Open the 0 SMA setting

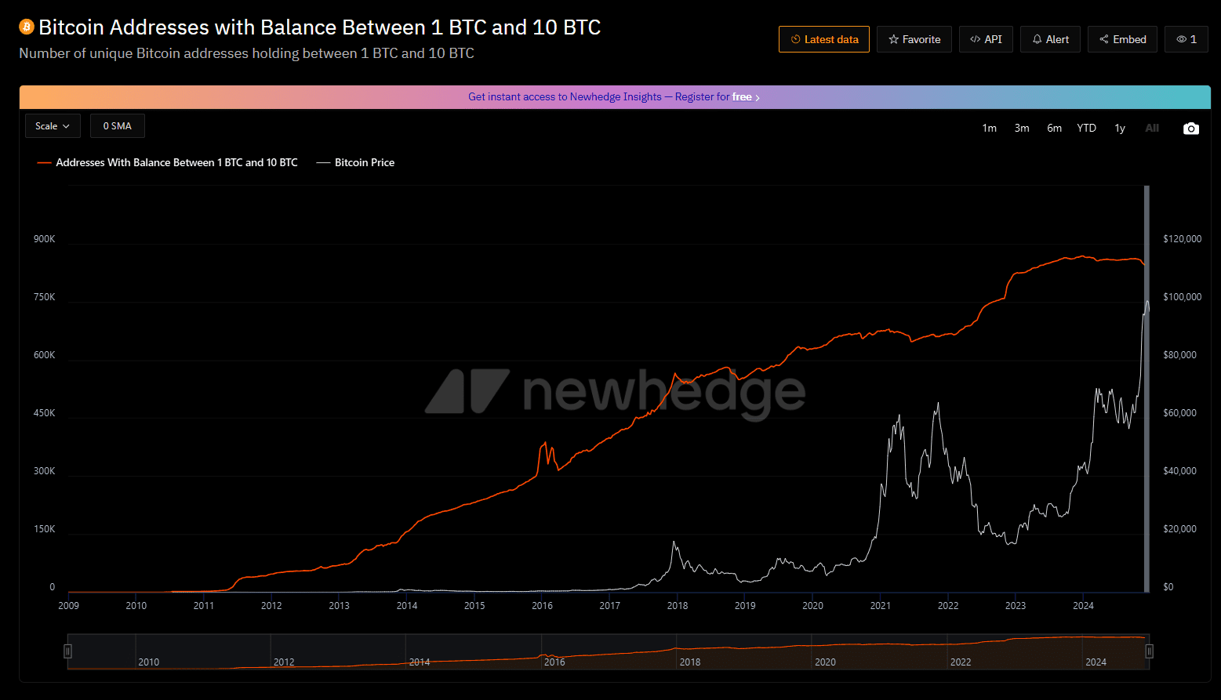click(118, 126)
